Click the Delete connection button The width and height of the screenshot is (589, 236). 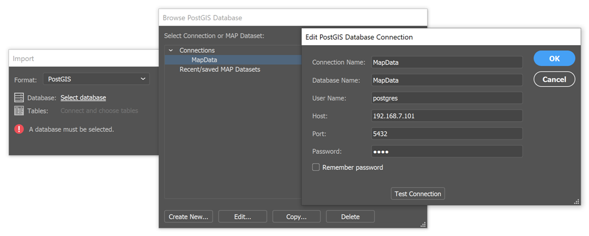350,216
